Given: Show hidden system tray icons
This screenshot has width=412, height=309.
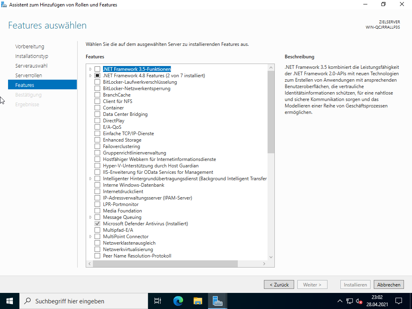Looking at the screenshot, I should (340, 301).
